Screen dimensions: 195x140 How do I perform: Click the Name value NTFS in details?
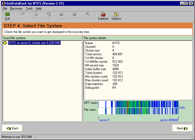(116, 43)
